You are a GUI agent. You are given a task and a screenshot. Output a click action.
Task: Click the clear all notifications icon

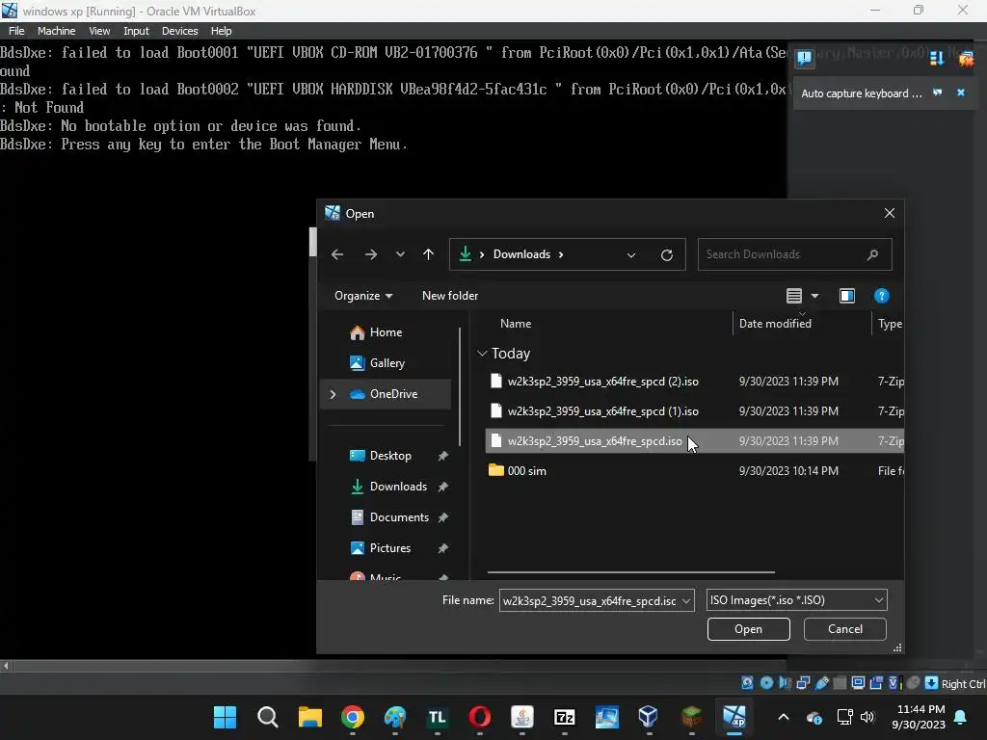(966, 59)
